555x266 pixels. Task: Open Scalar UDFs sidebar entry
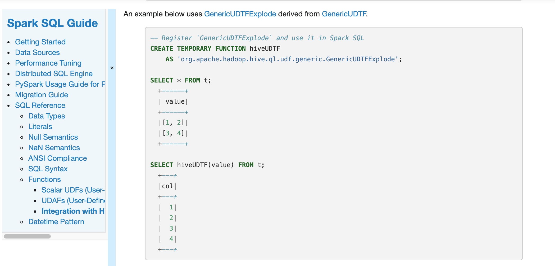[73, 190]
